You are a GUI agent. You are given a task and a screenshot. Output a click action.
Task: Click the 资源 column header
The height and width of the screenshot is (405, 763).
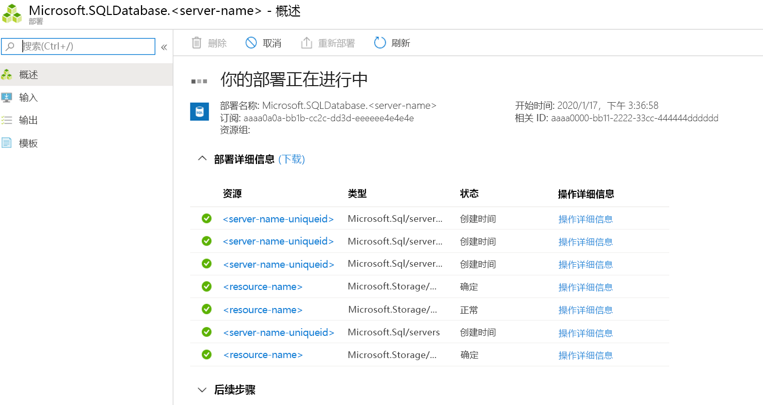[232, 193]
